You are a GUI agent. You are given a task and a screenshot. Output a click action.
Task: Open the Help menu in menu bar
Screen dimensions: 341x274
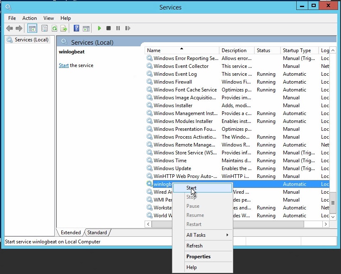65,18
